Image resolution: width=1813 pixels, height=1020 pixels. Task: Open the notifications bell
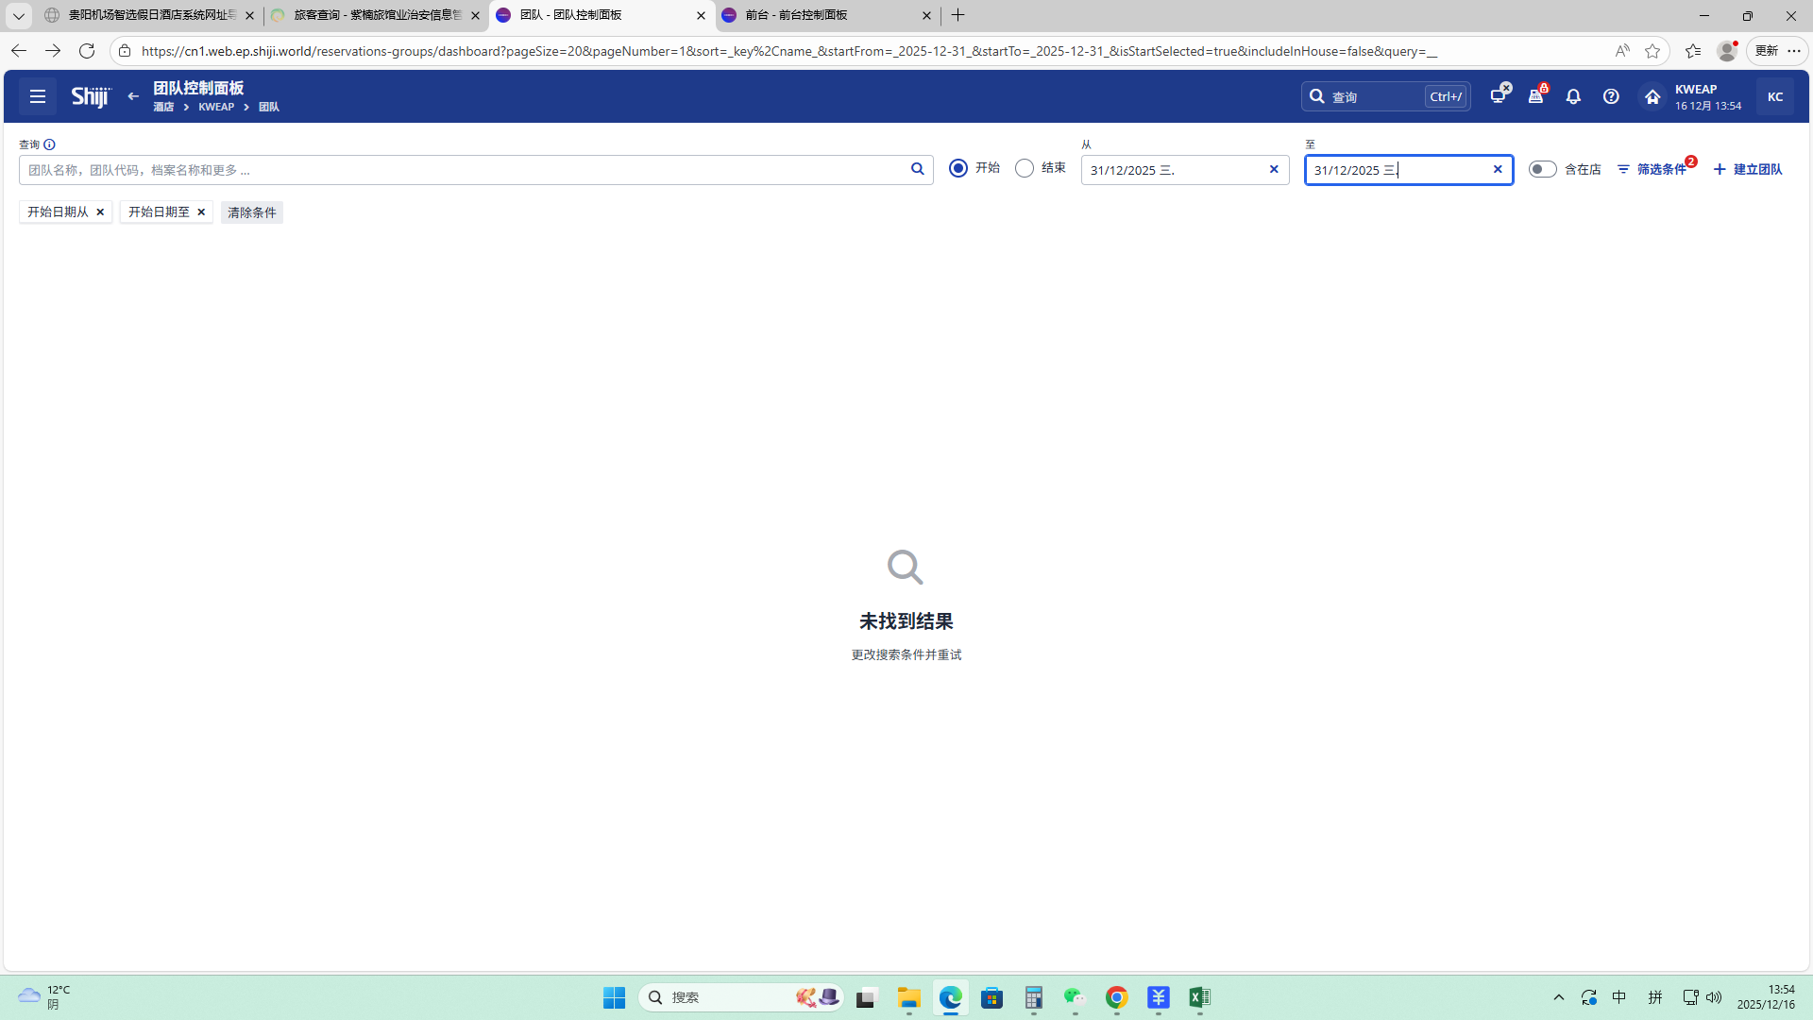click(1573, 96)
